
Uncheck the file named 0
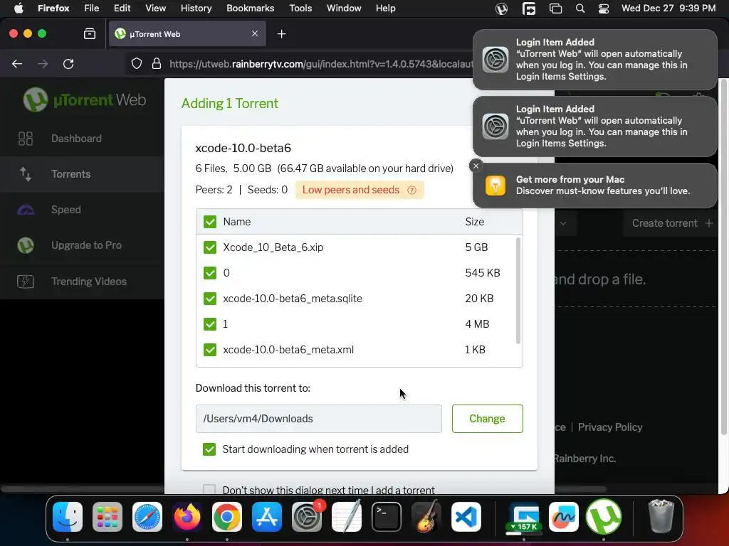210,273
